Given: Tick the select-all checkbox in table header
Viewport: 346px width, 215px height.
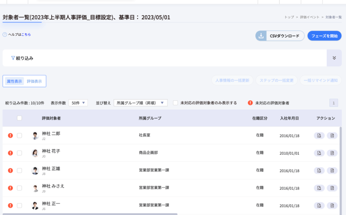Looking at the screenshot, I should click(19, 118).
